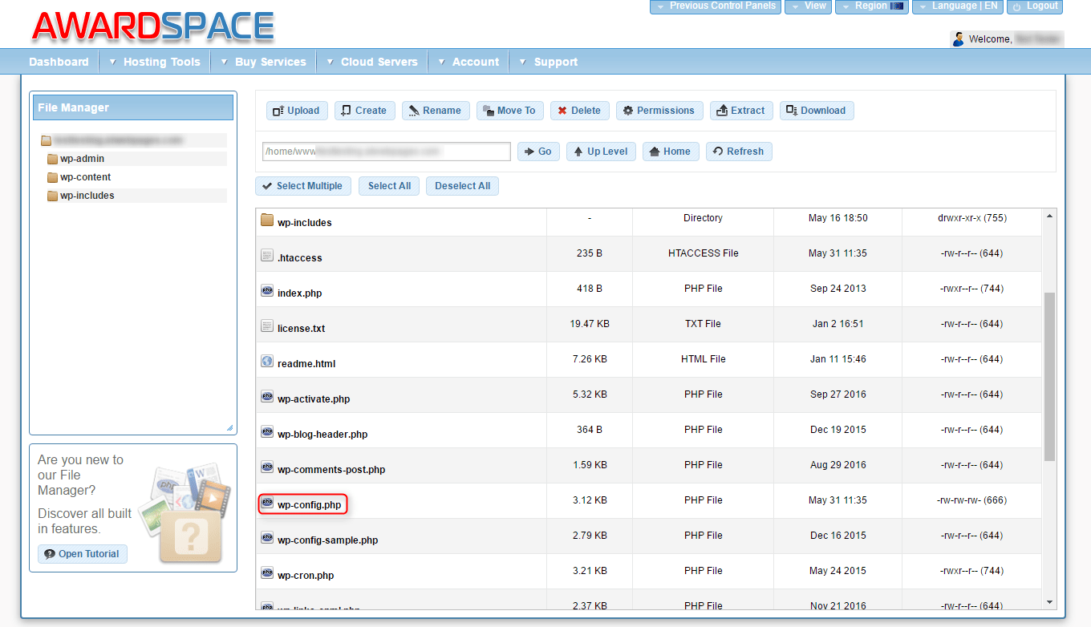Click the red Delete button
This screenshot has height=627, width=1091.
[x=579, y=111]
